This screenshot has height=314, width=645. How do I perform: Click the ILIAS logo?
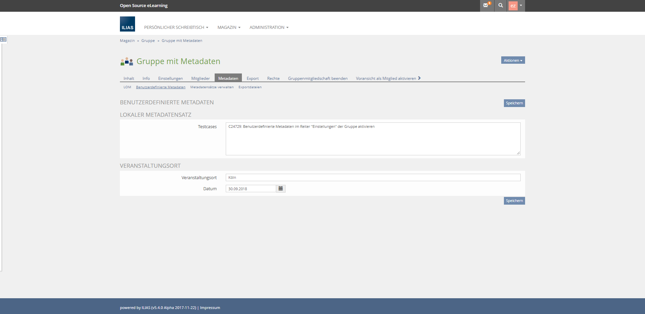(x=127, y=24)
